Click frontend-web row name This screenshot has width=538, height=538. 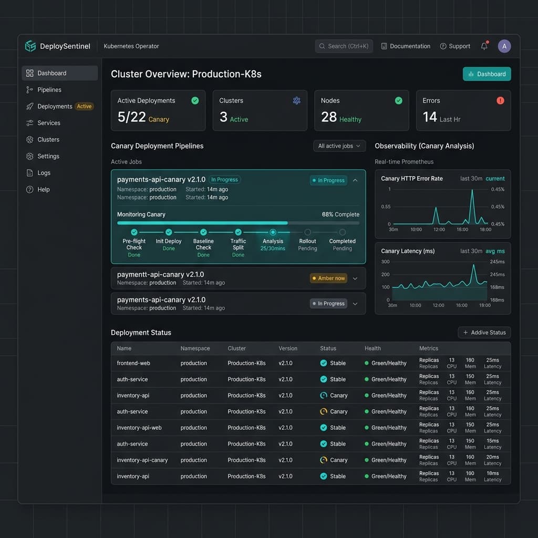coord(133,363)
